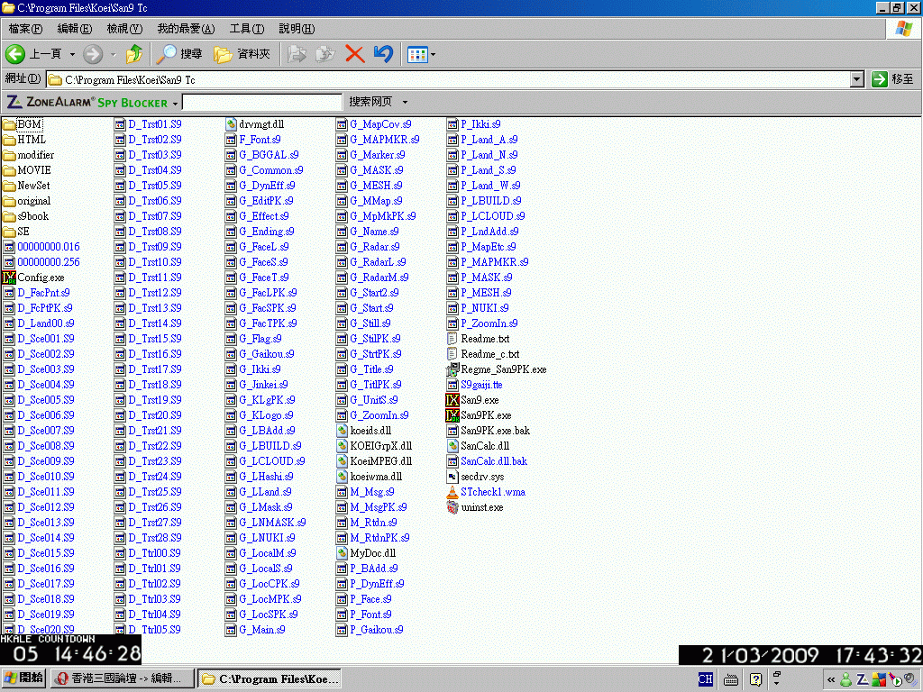Select the San9.exe game icon
Image resolution: width=923 pixels, height=692 pixels.
(452, 399)
